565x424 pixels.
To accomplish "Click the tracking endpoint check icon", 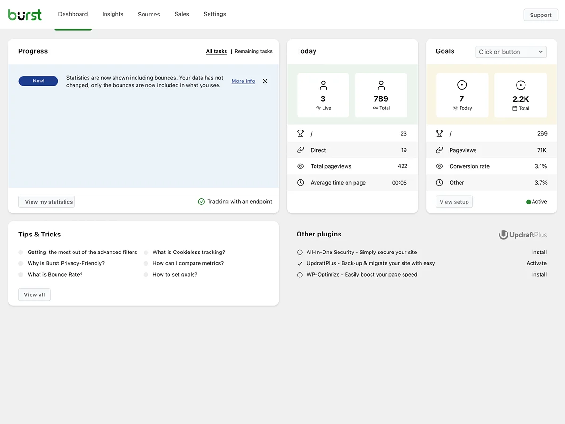I will tap(202, 202).
